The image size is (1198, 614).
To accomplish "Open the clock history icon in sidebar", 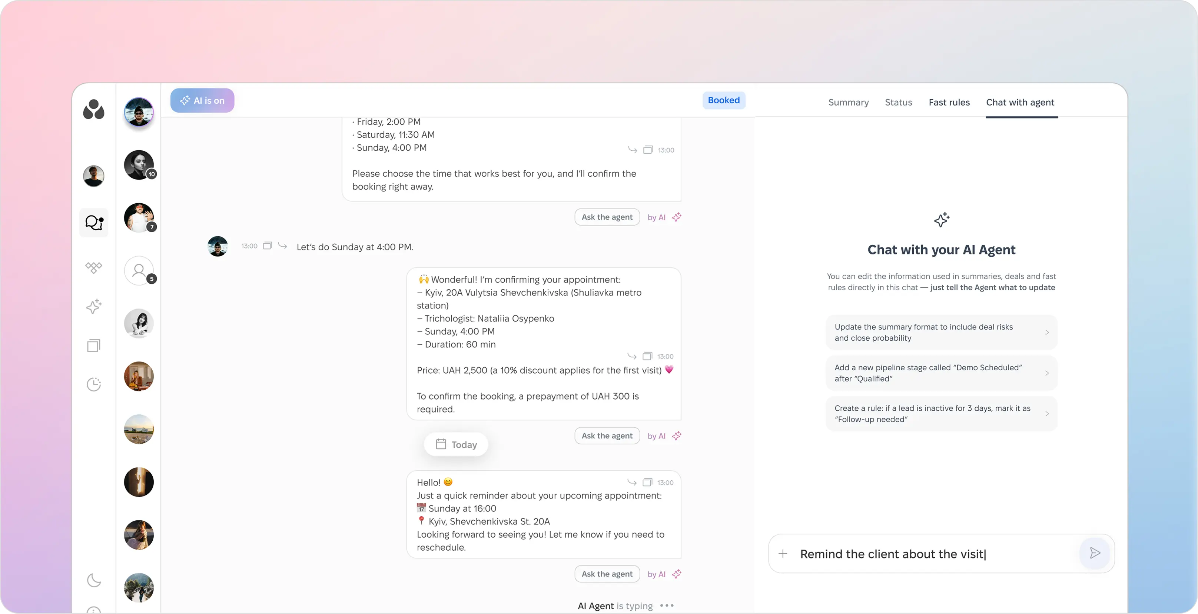I will pyautogui.click(x=94, y=384).
